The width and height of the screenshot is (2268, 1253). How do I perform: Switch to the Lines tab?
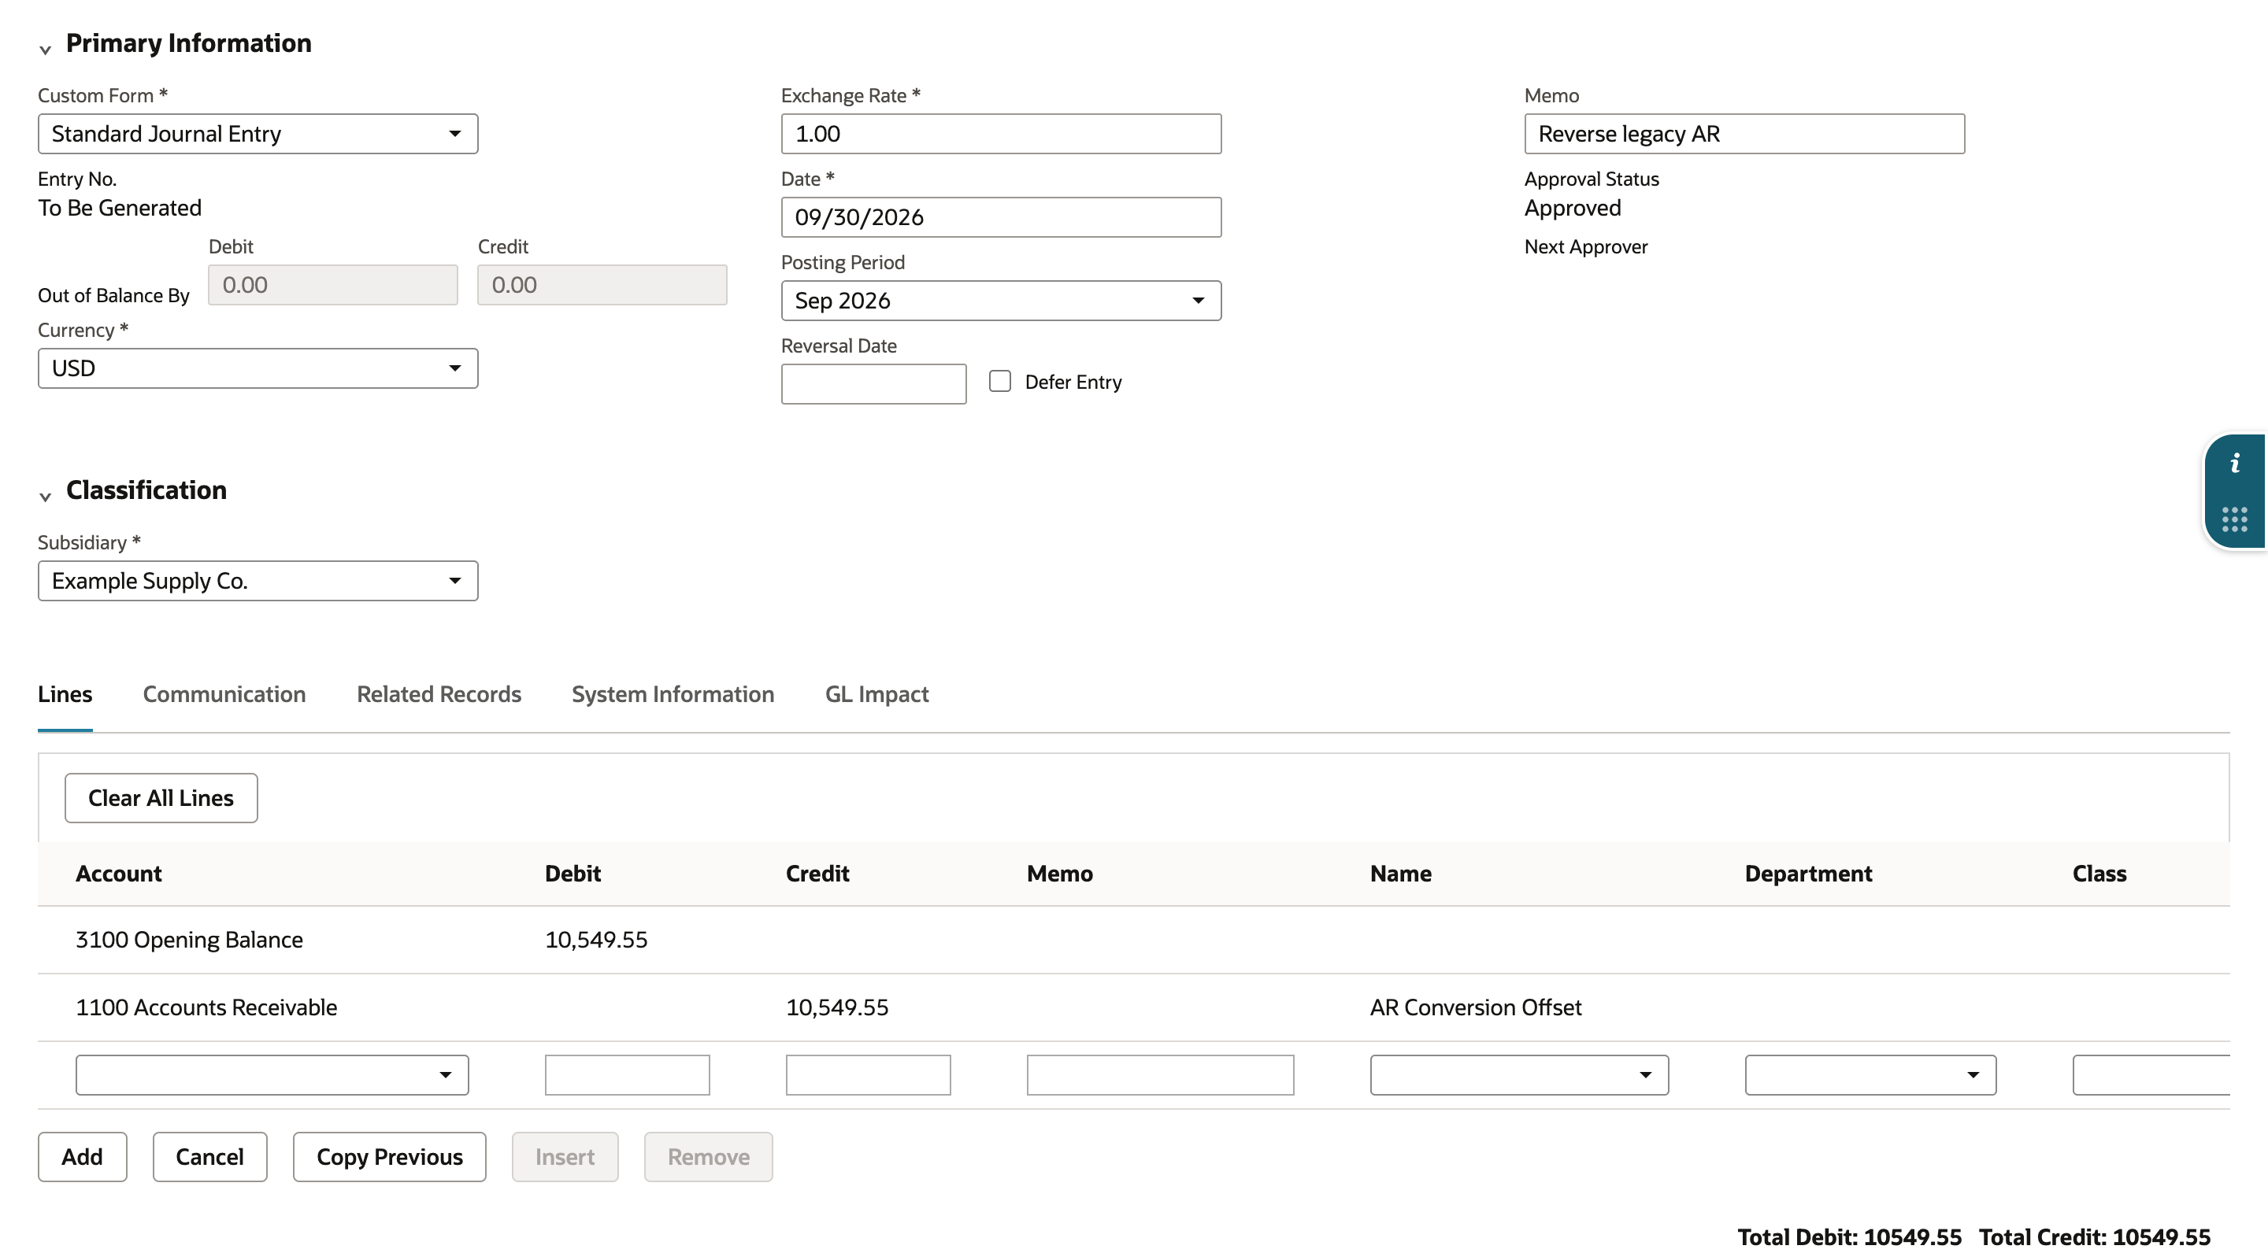pyautogui.click(x=65, y=694)
